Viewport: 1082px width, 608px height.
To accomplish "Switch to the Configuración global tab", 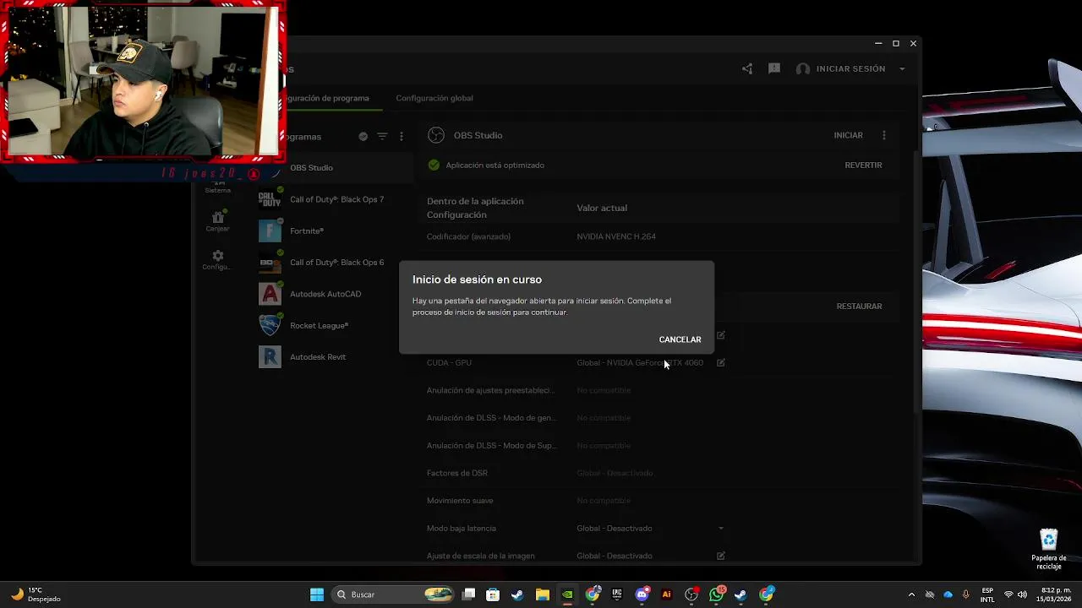I will coord(434,98).
